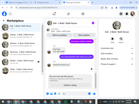Open Chrome profile icon
The image size is (139, 104).
coord(116,7)
